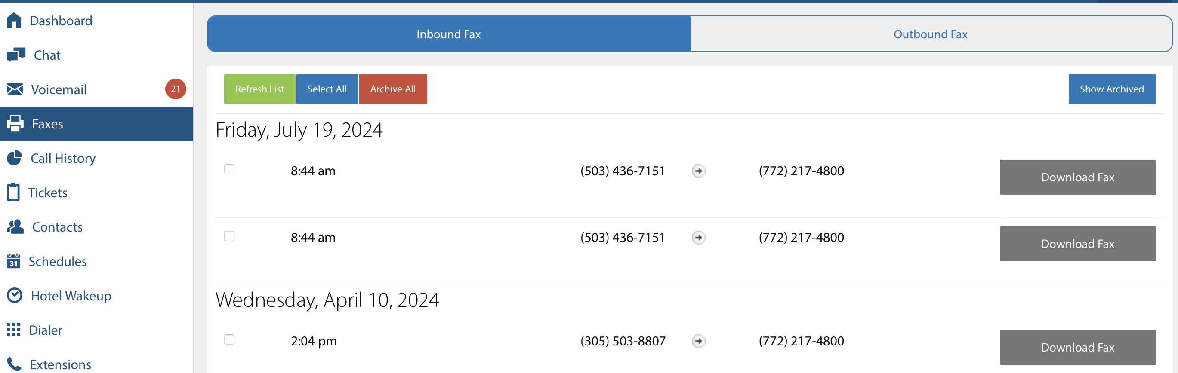
Task: Click the Call History pie icon
Action: coord(15,158)
